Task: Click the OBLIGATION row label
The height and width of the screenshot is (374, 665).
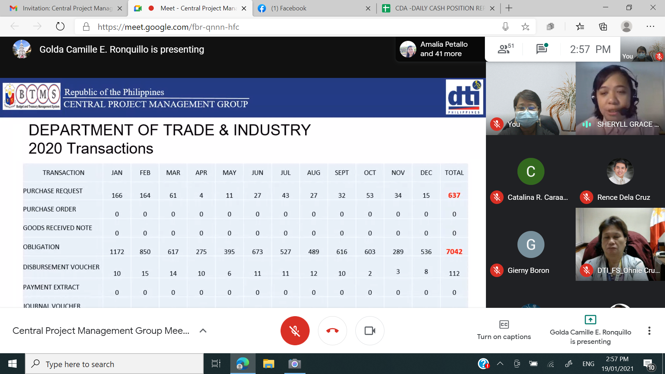Action: click(41, 247)
